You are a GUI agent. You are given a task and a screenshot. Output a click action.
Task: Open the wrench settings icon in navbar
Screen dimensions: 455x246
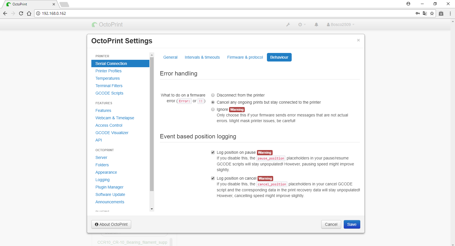point(288,24)
